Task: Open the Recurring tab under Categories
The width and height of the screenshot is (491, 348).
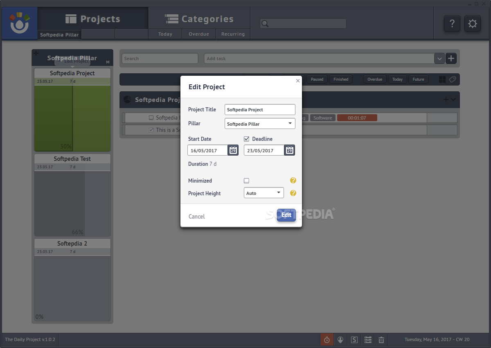Action: 233,34
